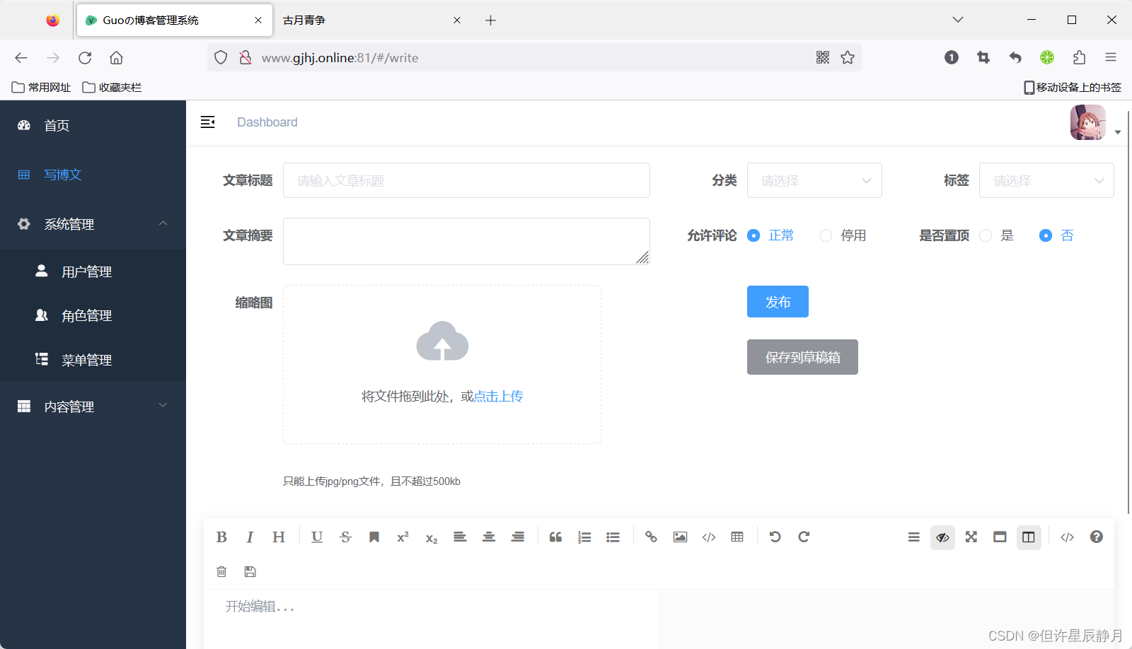Bookmark this page with star icon
This screenshot has width=1132, height=649.
tap(848, 57)
